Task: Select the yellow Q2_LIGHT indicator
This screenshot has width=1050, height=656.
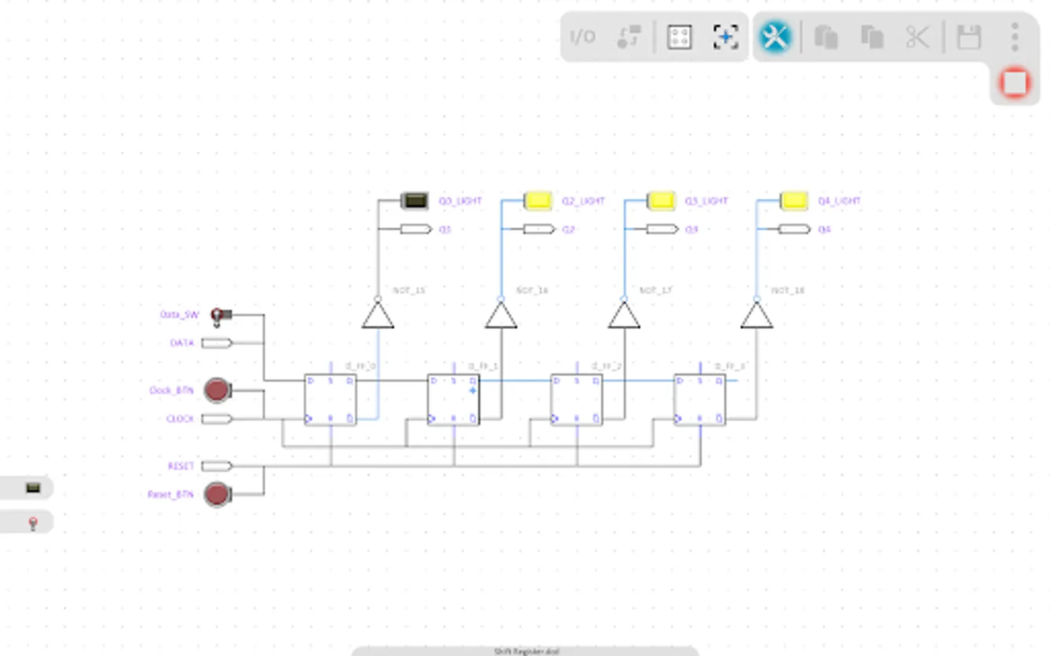Action: (x=538, y=200)
